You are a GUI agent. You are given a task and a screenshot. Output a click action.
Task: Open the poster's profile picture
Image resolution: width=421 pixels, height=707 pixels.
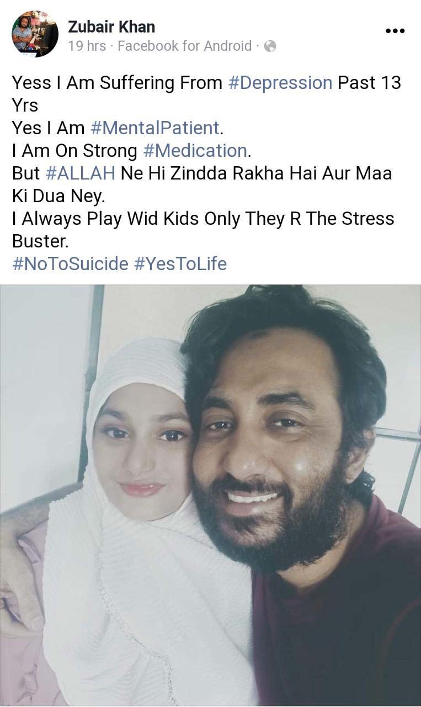click(35, 34)
